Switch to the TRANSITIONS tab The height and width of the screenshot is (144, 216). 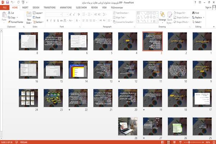click(x=50, y=8)
